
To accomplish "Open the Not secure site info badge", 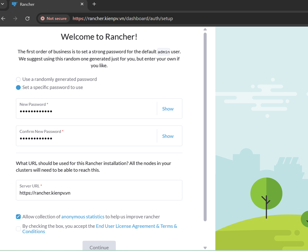I will 54,19.
